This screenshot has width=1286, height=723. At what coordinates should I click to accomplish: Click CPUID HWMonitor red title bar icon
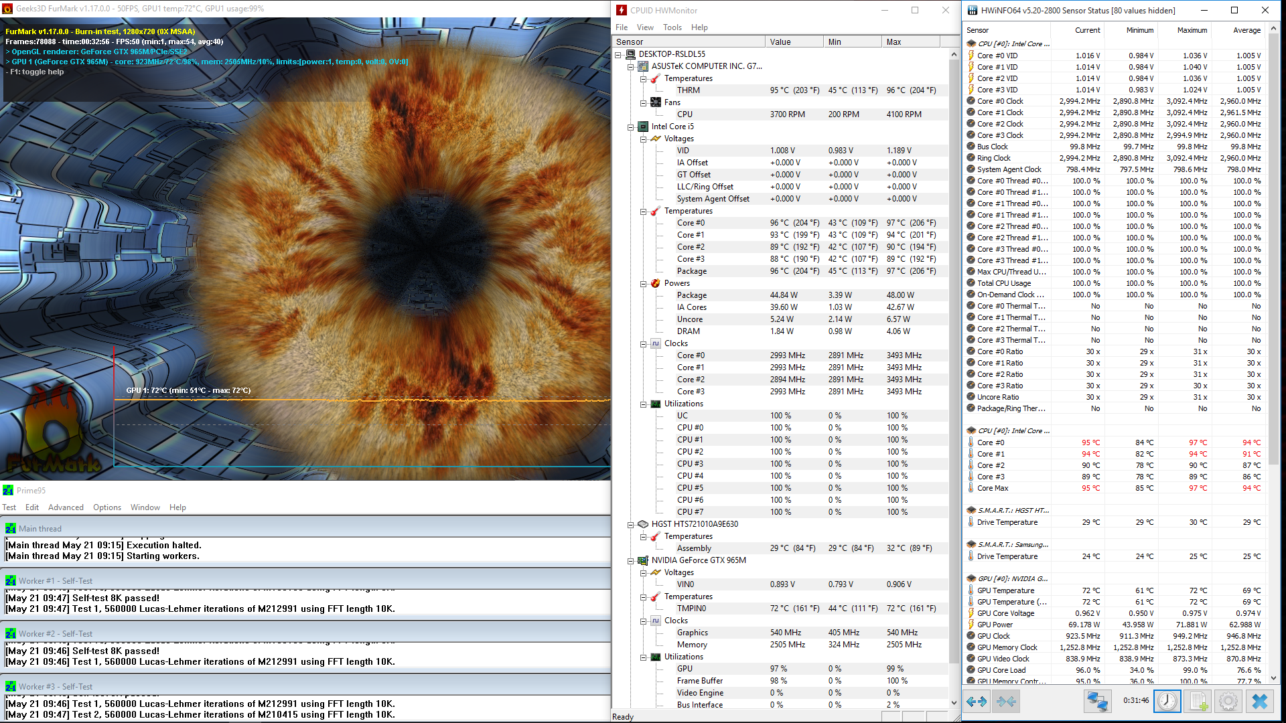[622, 10]
